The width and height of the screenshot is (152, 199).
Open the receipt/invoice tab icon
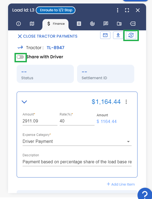click(79, 24)
